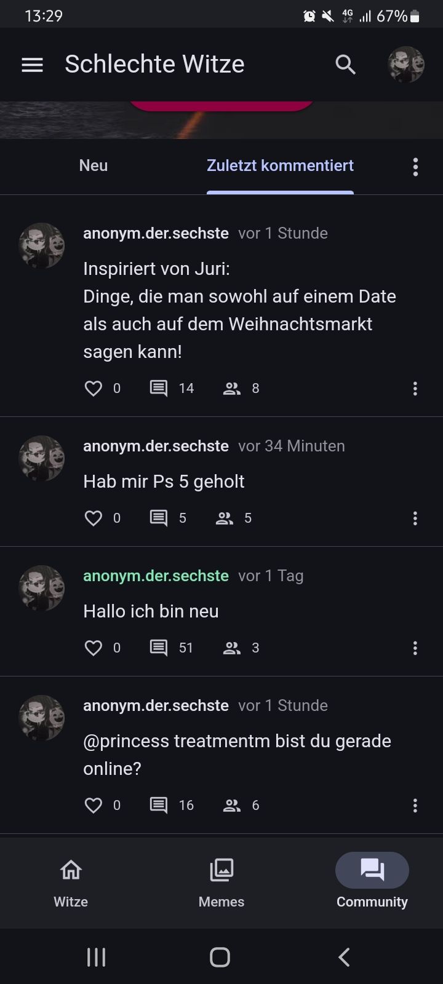Screen dimensions: 443x984
Task: View 51 comments on "Hallo ich bin neu"
Action: click(x=159, y=648)
